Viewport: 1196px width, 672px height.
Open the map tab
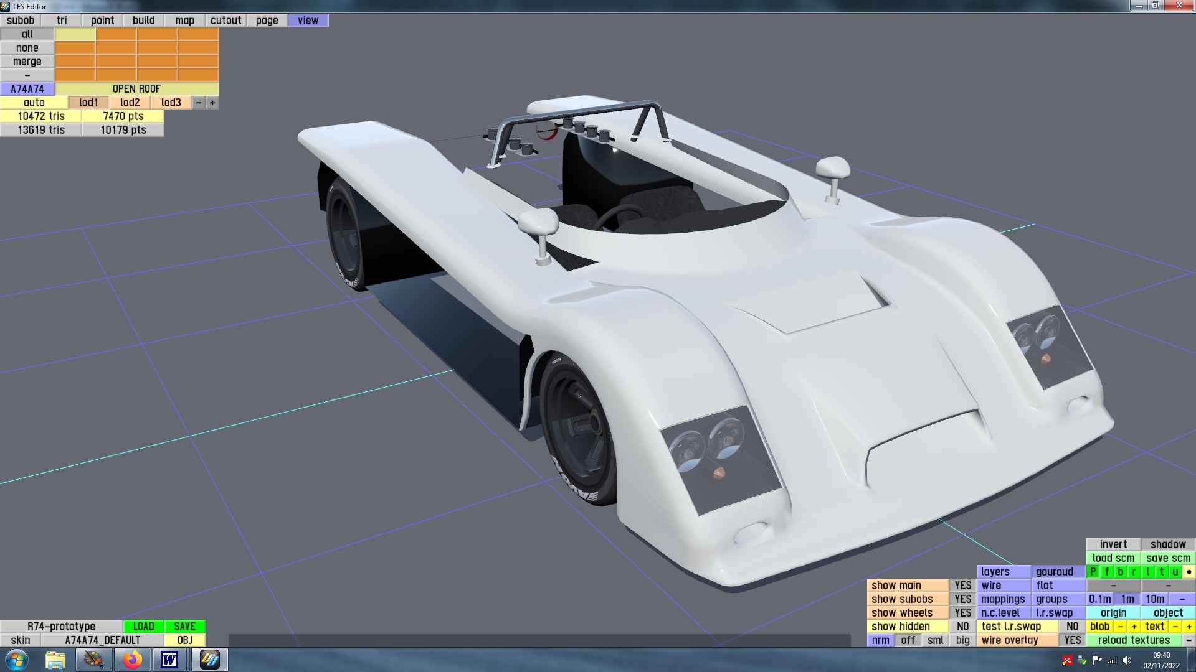(x=184, y=21)
